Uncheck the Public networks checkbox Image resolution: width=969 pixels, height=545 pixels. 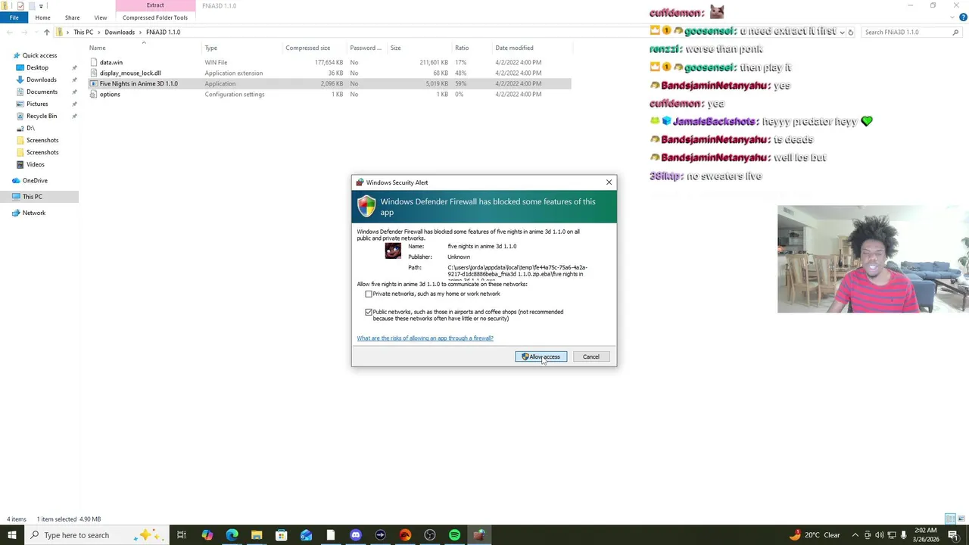tap(369, 312)
